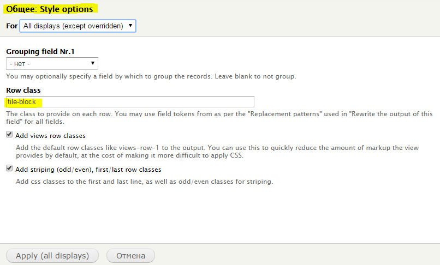Toggle the Add striping (odd/even) checkbox

point(9,168)
